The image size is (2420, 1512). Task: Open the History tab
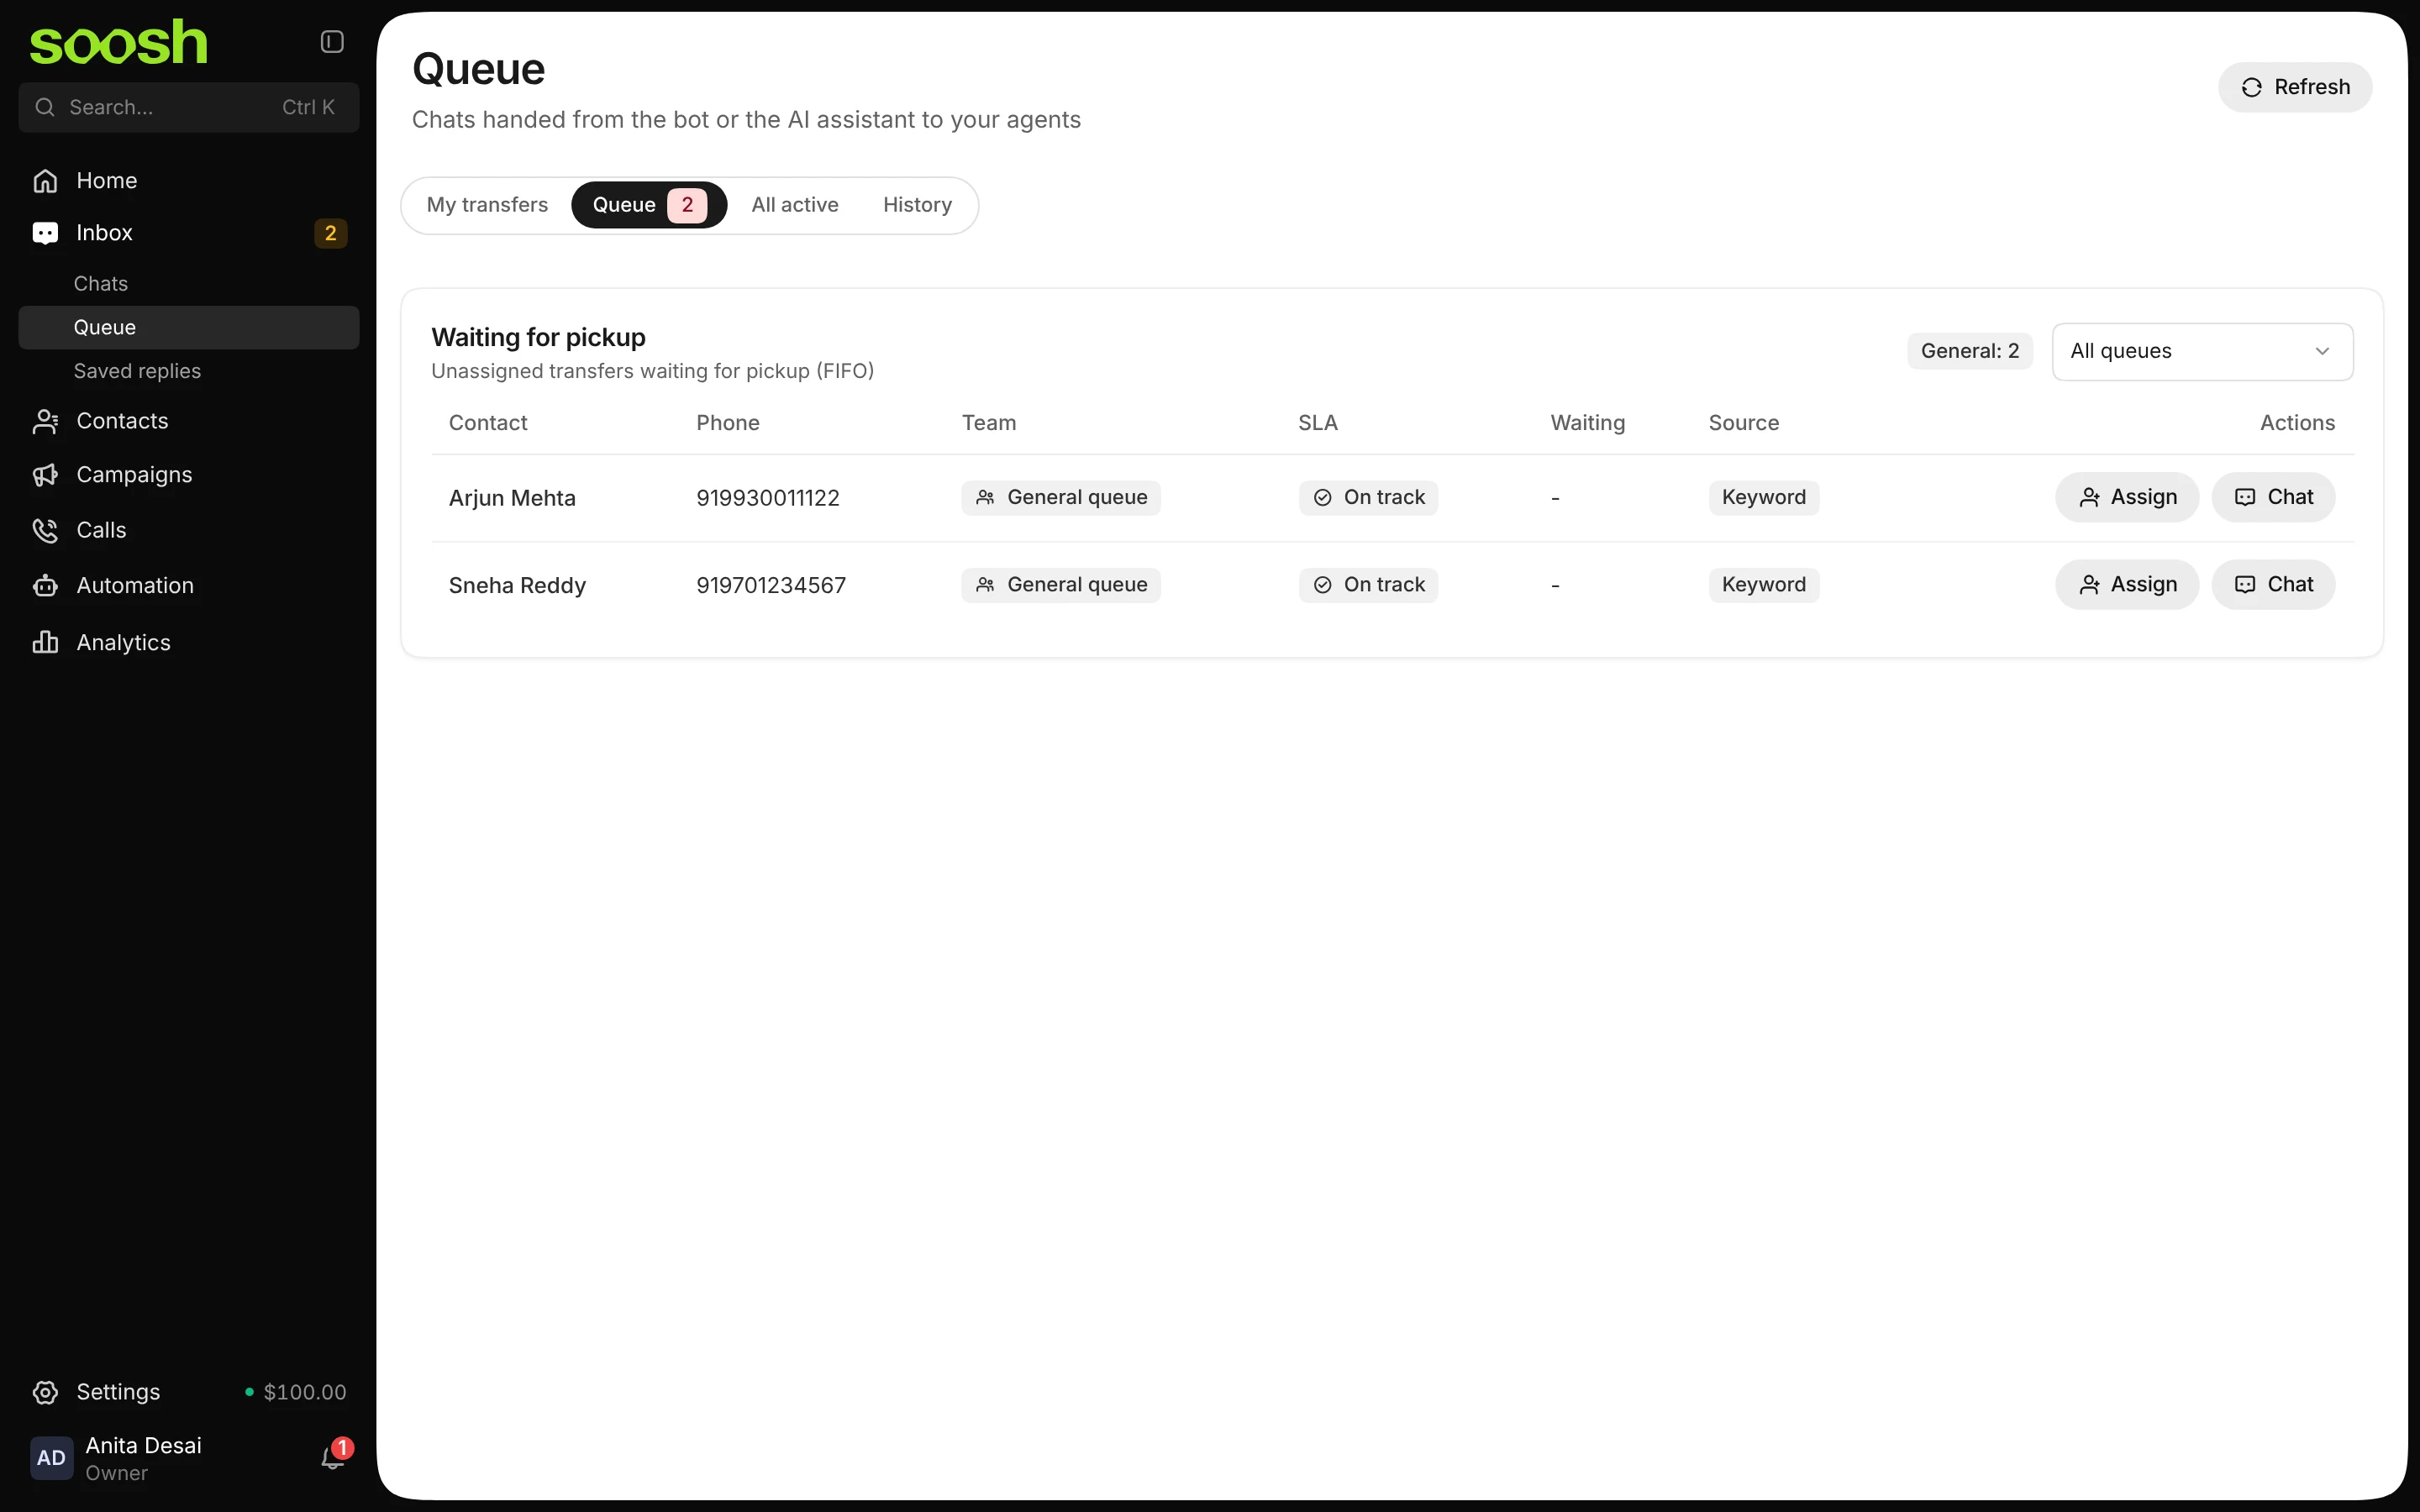(917, 205)
